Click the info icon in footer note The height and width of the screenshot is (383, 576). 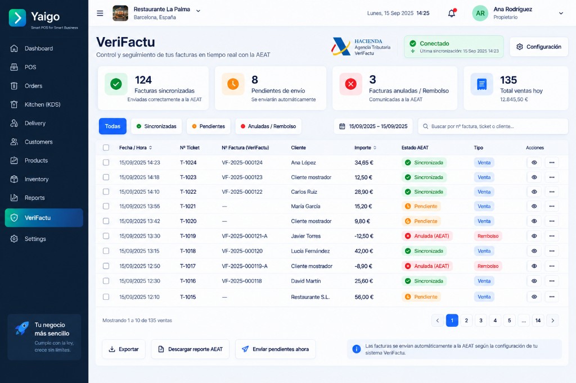tap(356, 349)
